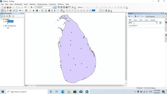Click the Out_Bdy_Pg purple symbol swatch
The image size is (167, 94).
pos(8,28)
